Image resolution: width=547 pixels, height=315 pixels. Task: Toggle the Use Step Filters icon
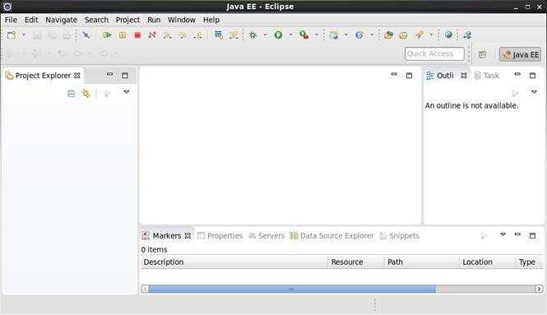click(234, 35)
